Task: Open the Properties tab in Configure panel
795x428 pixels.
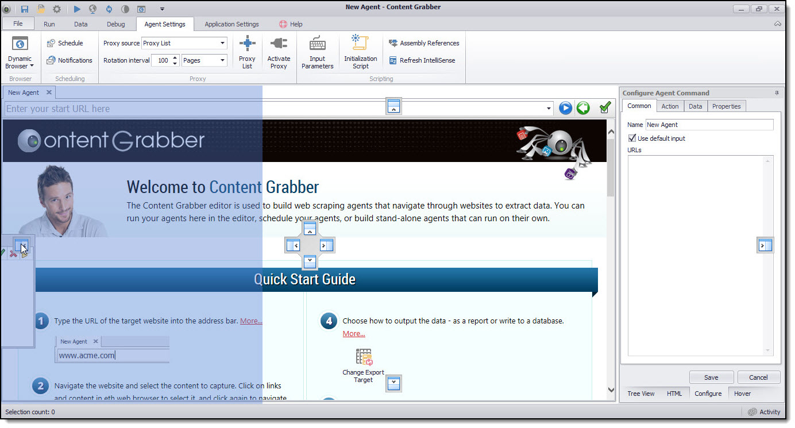Action: [x=726, y=106]
